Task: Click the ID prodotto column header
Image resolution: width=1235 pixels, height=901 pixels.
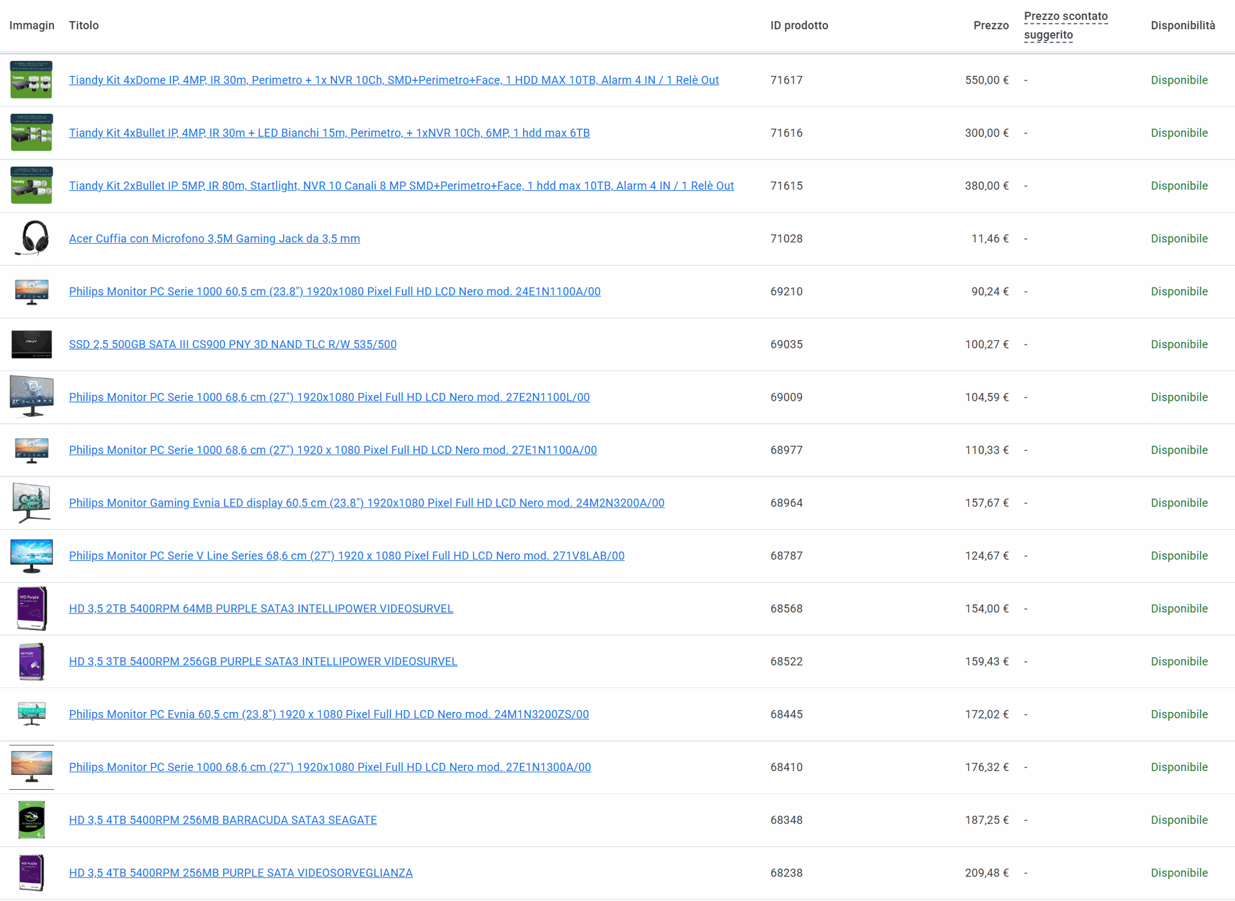Action: (x=799, y=26)
